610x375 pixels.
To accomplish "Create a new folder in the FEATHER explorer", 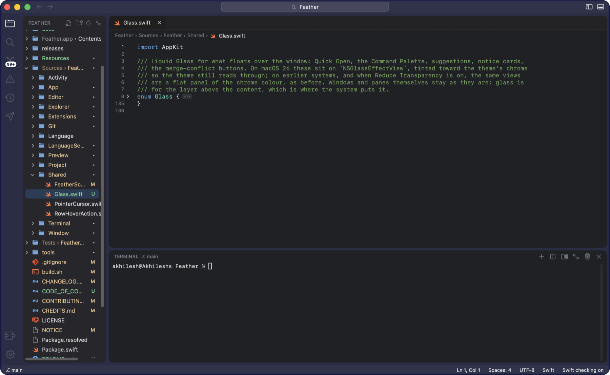I will (79, 23).
